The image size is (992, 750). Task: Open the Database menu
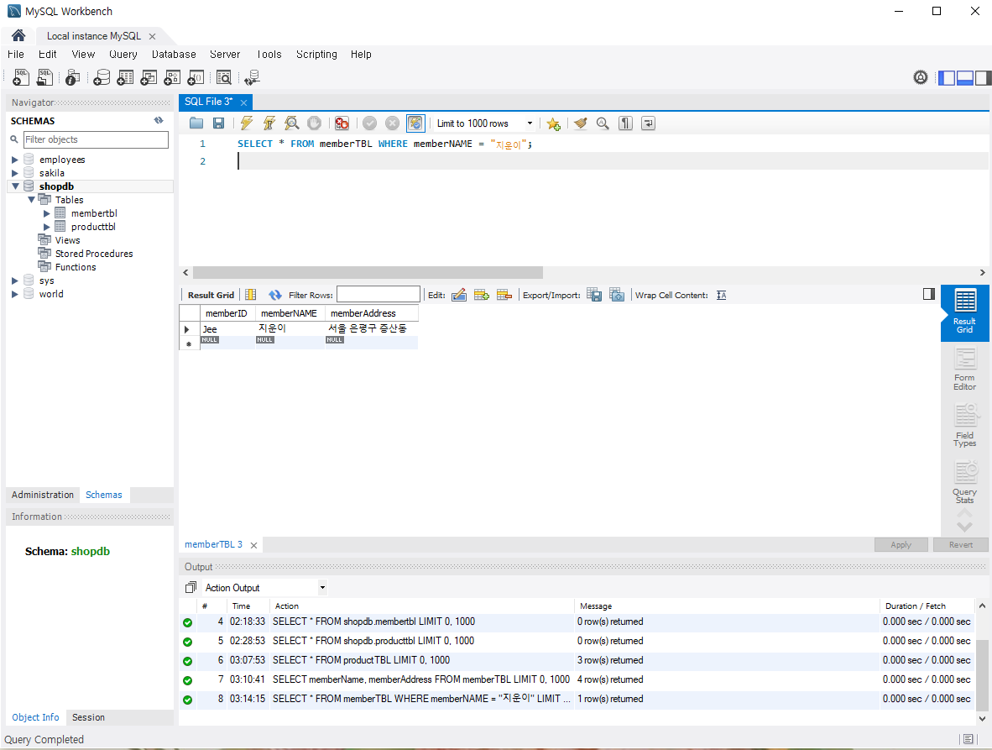point(174,55)
